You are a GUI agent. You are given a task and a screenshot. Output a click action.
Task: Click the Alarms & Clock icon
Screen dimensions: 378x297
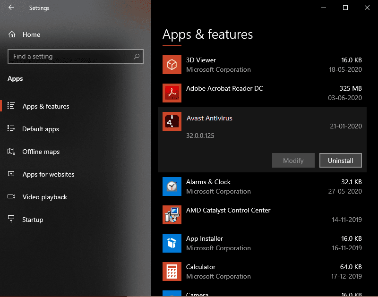[172, 187]
